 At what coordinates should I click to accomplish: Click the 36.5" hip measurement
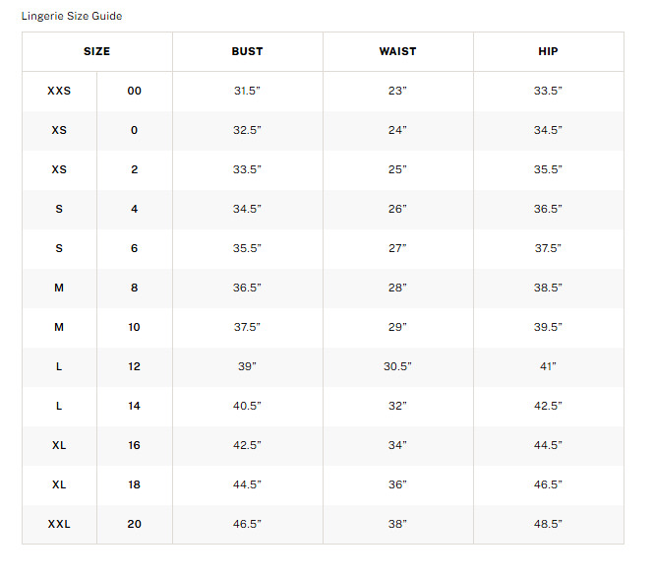click(548, 209)
